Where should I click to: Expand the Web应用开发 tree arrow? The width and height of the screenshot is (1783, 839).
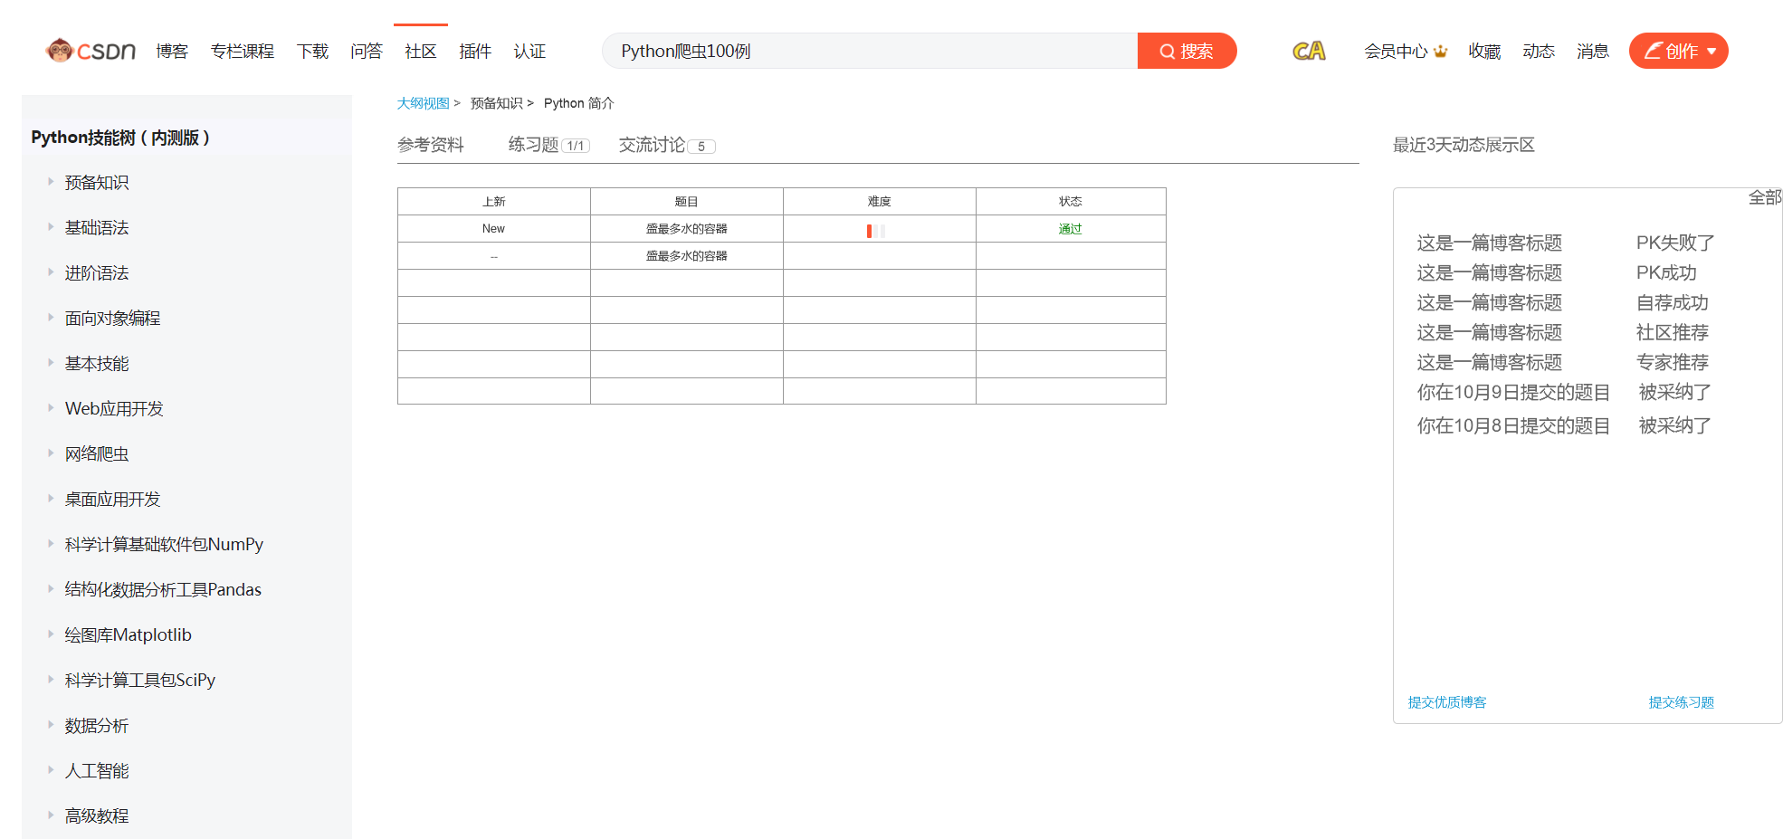point(51,408)
